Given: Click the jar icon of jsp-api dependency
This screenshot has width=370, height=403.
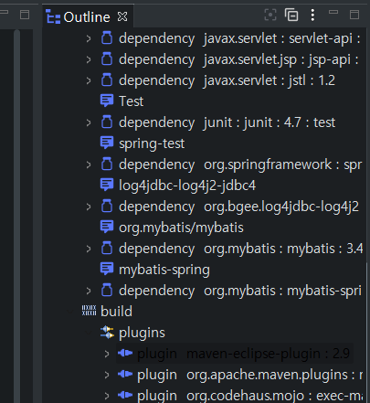Looking at the screenshot, I should pos(107,59).
